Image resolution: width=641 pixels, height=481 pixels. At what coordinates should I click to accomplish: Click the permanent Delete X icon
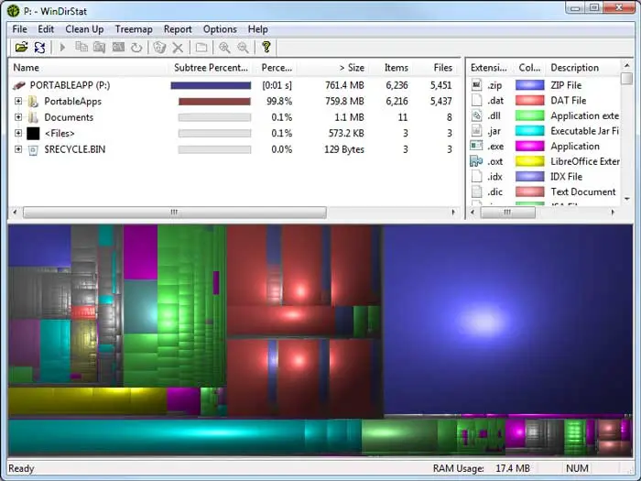pos(179,48)
